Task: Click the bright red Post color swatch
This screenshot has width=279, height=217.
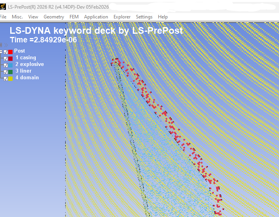Action: point(11,52)
